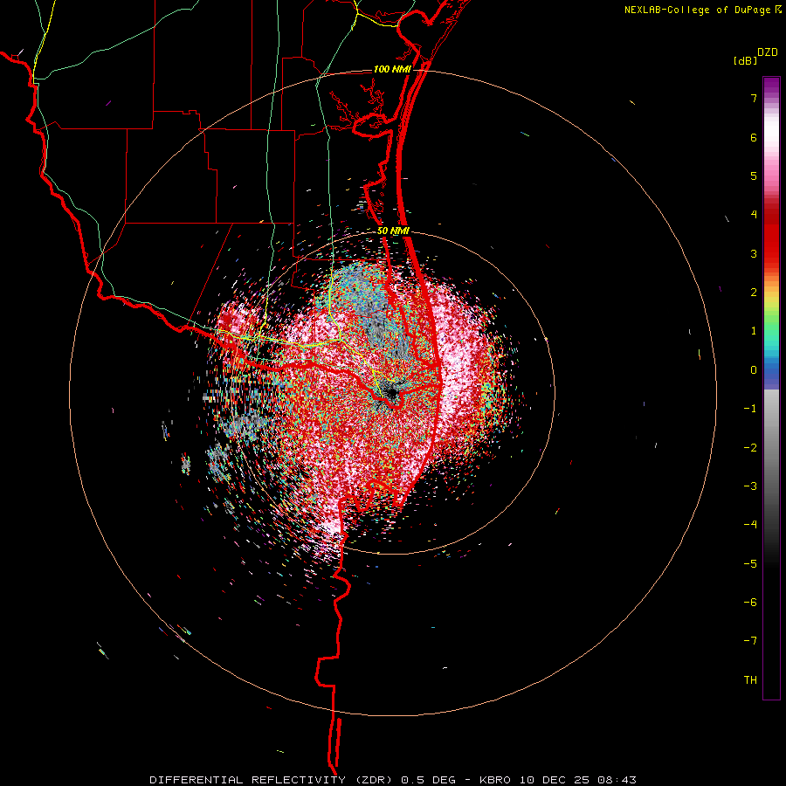This screenshot has width=786, height=786.
Task: Click the -7 value on color scale
Action: point(750,641)
